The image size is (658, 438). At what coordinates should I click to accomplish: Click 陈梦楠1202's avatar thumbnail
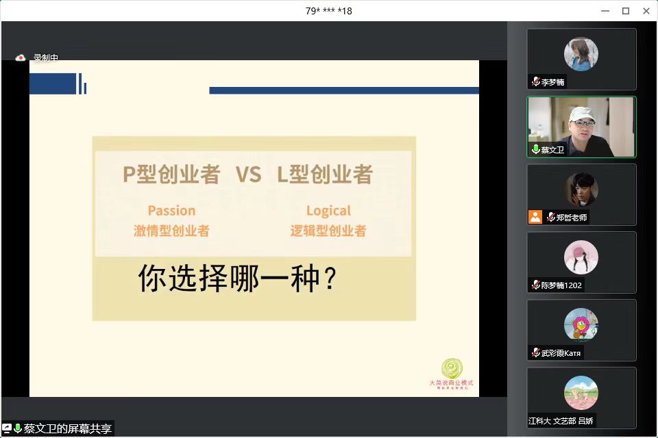point(581,257)
